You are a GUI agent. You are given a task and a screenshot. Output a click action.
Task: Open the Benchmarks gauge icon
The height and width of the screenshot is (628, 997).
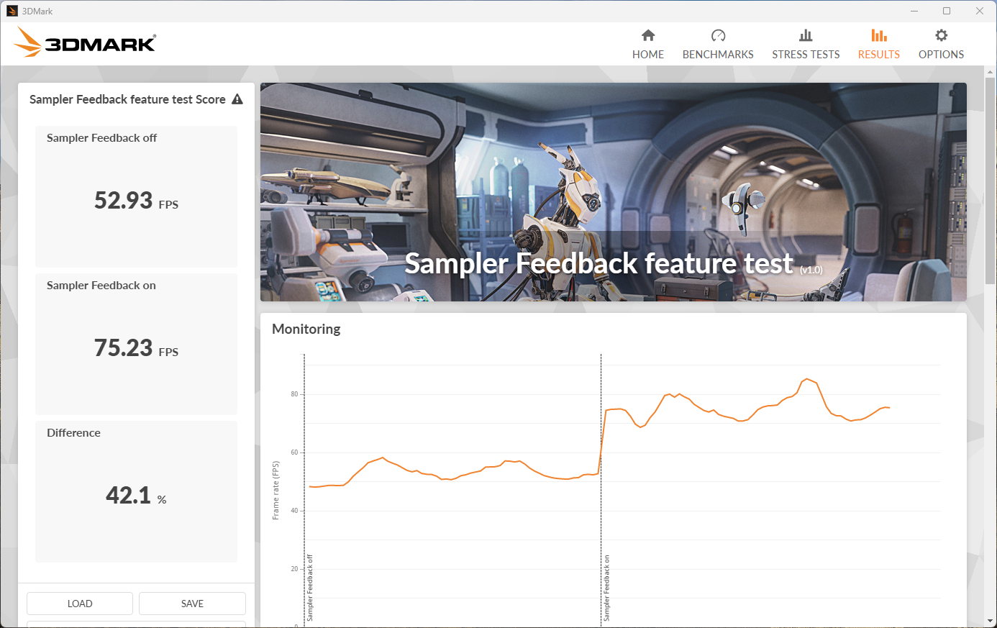tap(718, 36)
